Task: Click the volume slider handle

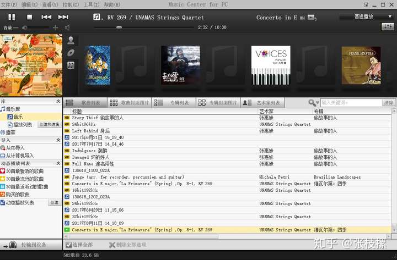Action: point(25,27)
